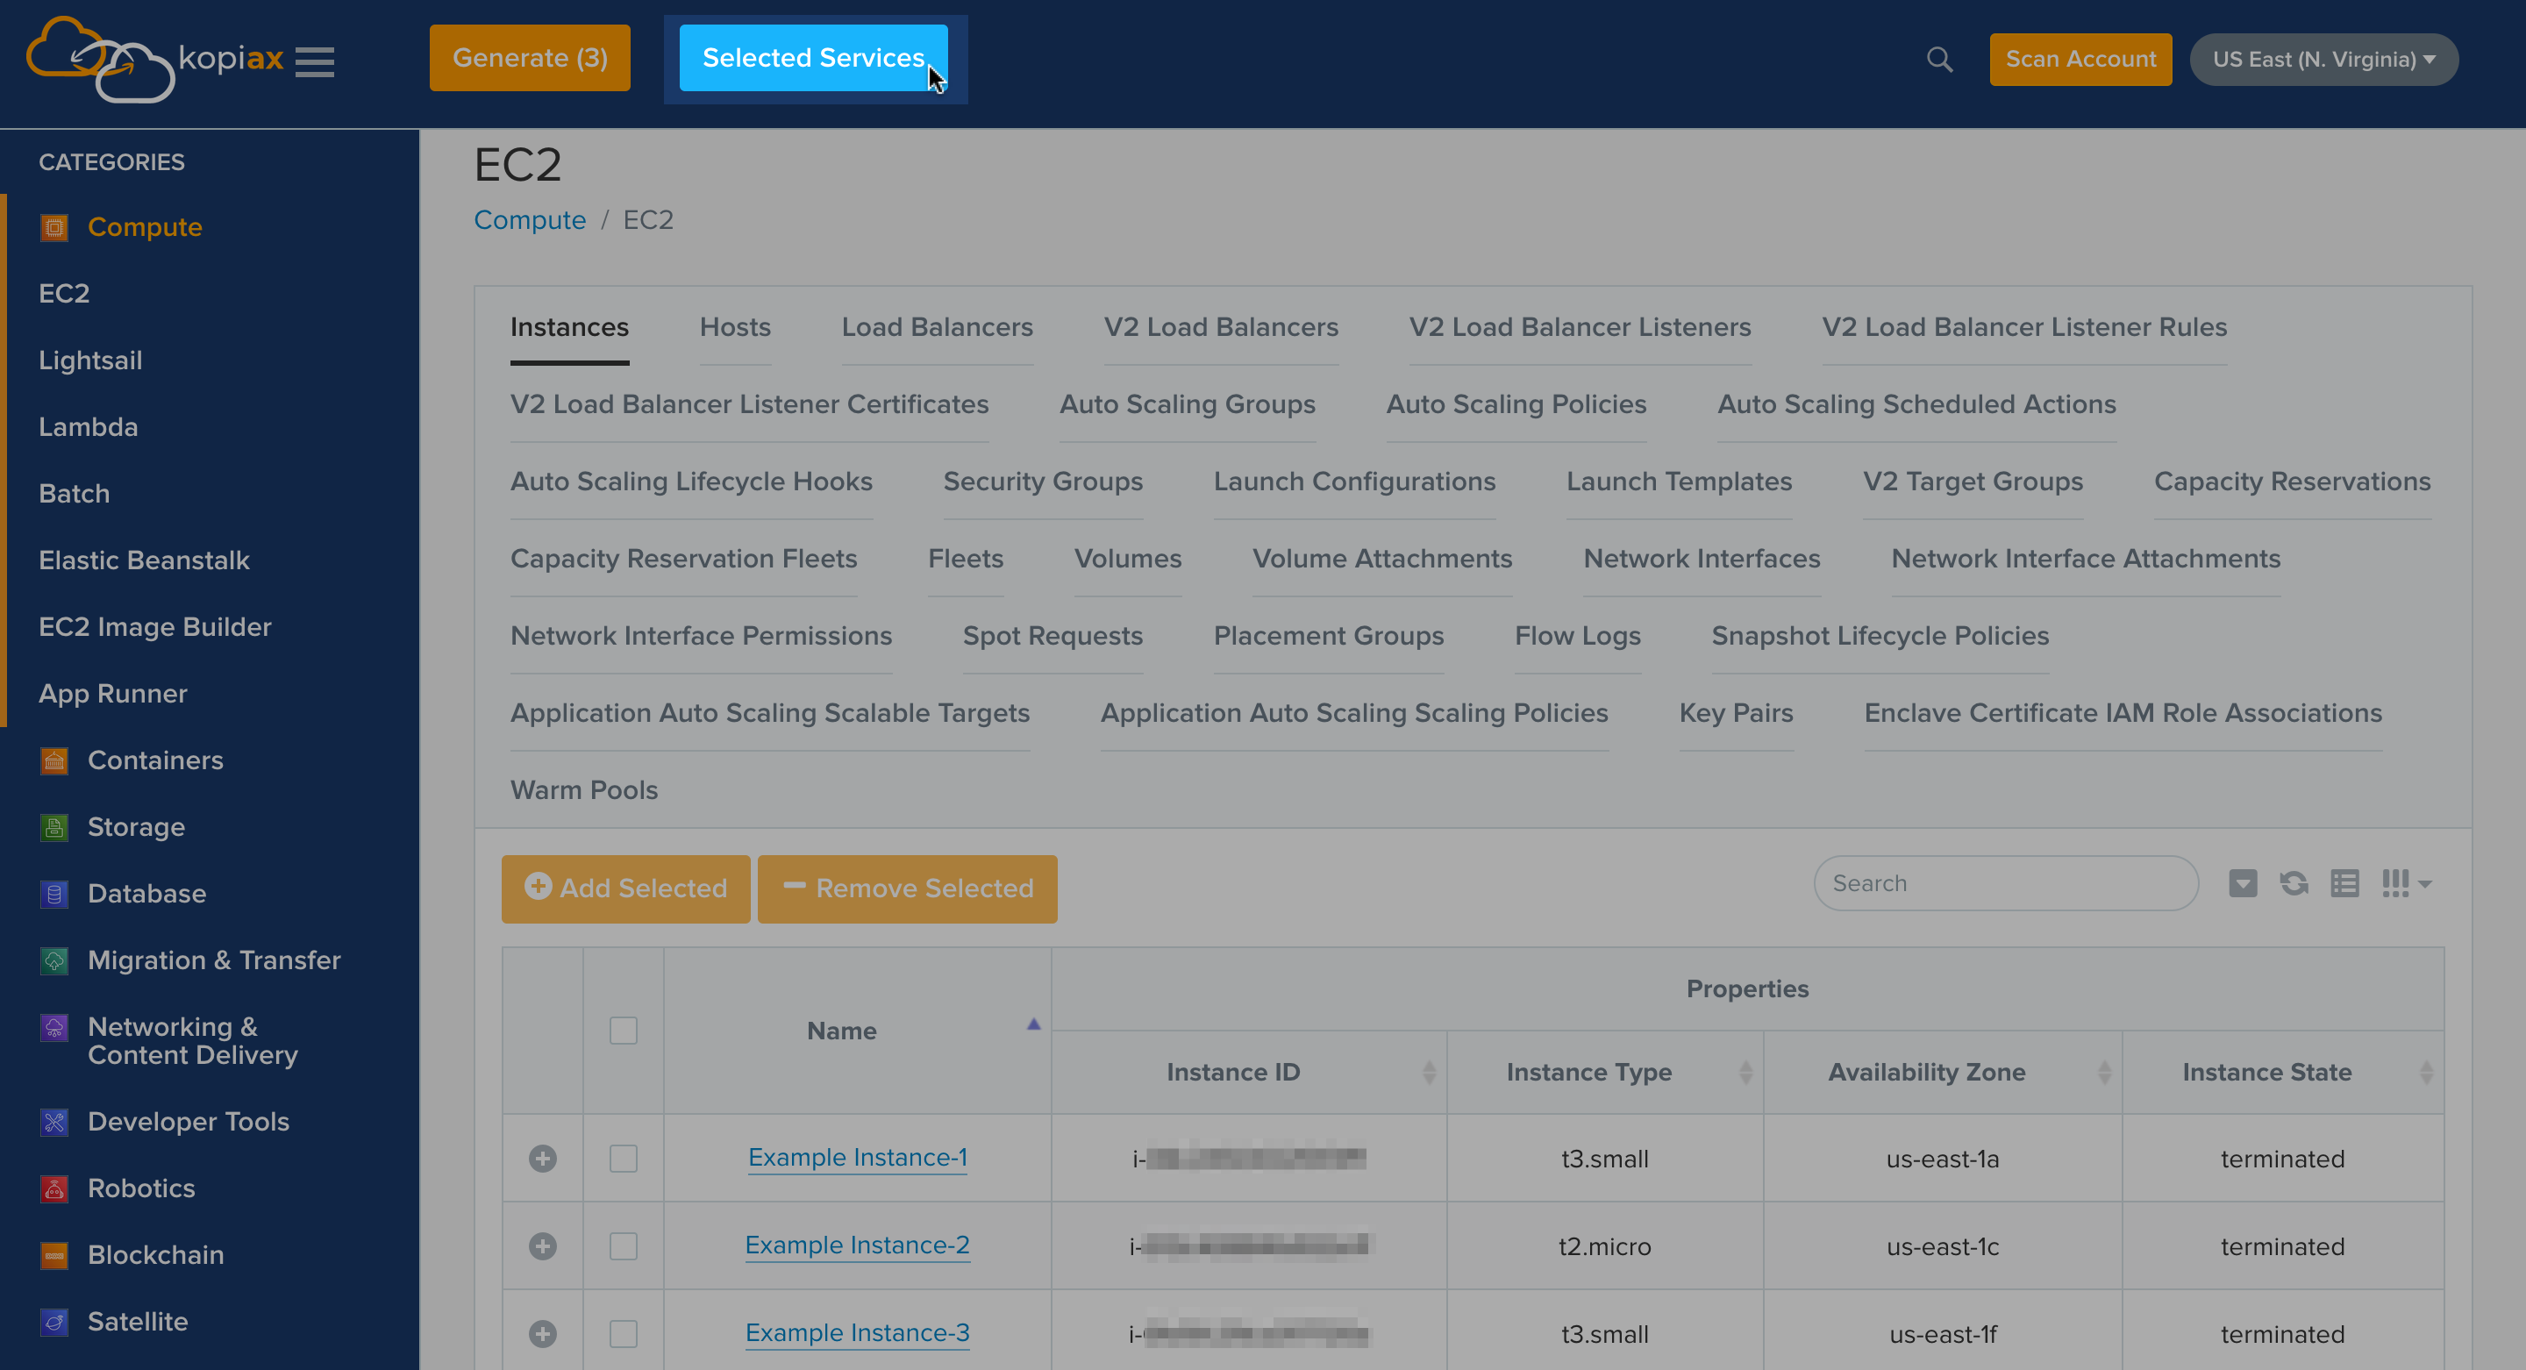This screenshot has height=1370, width=2526.
Task: Click plus icon on Example Instance-2 row
Action: click(542, 1246)
